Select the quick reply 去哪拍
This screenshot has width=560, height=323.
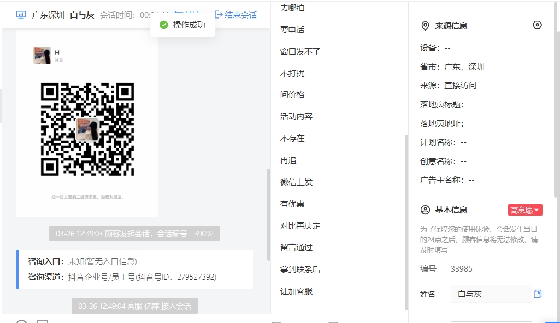[x=292, y=8]
